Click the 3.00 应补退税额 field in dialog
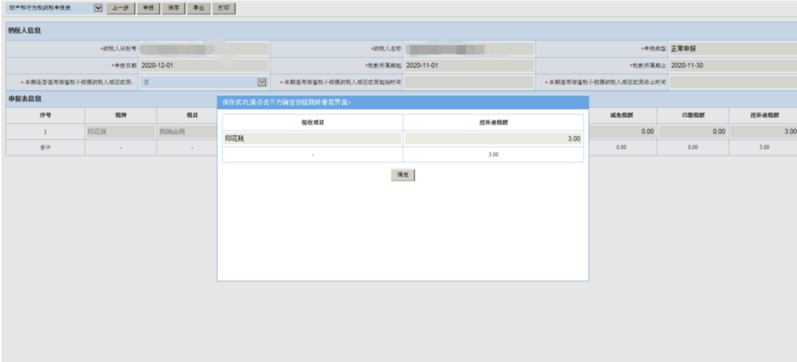The image size is (797, 362). [x=493, y=139]
